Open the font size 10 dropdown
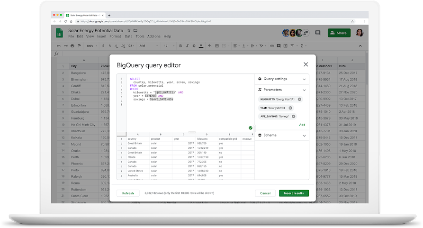This screenshot has width=423, height=228. point(169,46)
